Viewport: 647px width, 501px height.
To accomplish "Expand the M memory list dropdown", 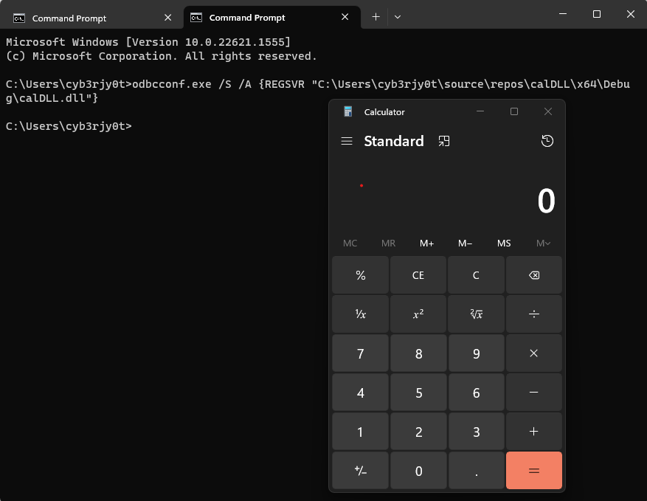I will 543,243.
